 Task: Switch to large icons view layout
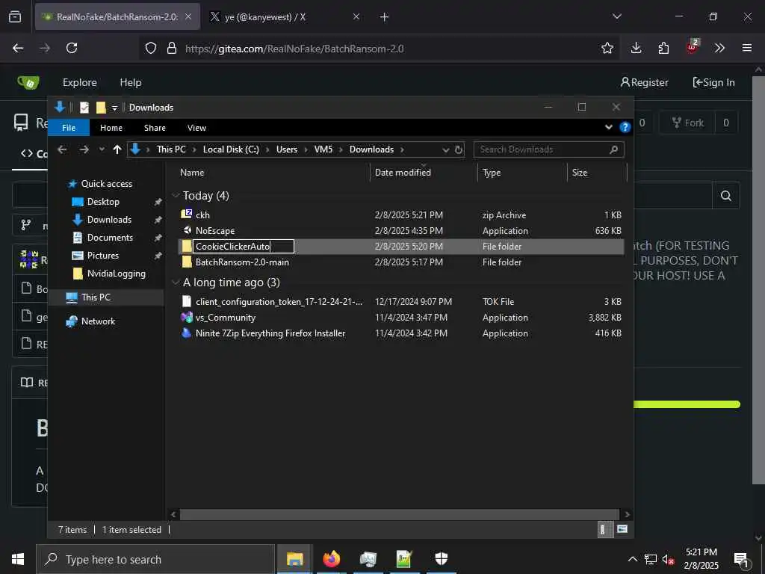pyautogui.click(x=622, y=529)
